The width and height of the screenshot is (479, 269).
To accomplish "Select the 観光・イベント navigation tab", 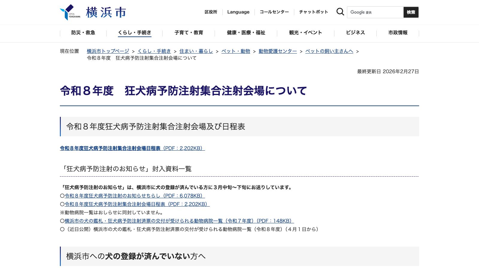I will (x=305, y=33).
